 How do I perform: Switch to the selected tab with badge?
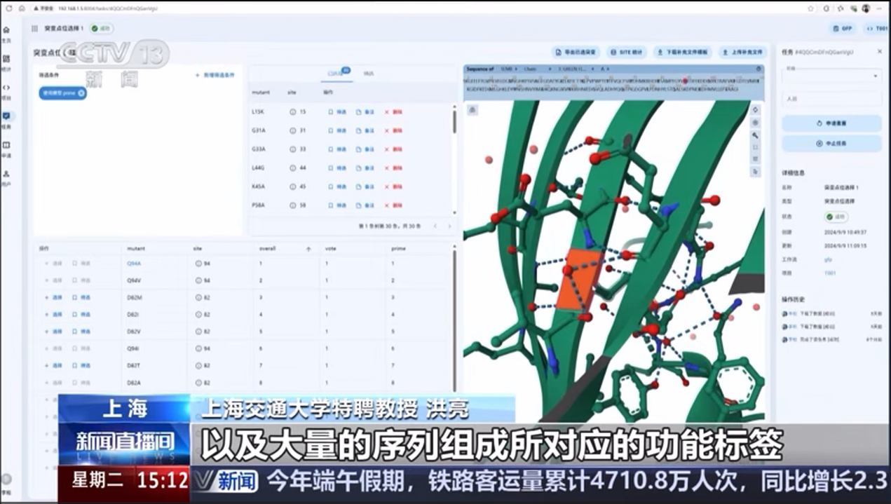pos(337,73)
